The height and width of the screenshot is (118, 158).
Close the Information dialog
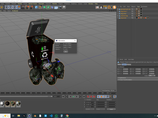coord(75,41)
